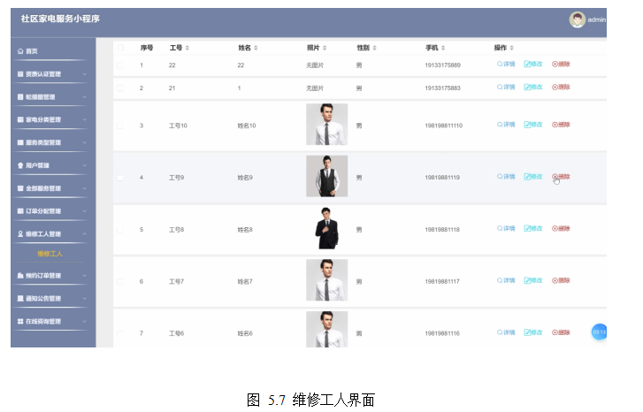
Task: Click 修改 for the row with 工号 21
Action: click(533, 87)
